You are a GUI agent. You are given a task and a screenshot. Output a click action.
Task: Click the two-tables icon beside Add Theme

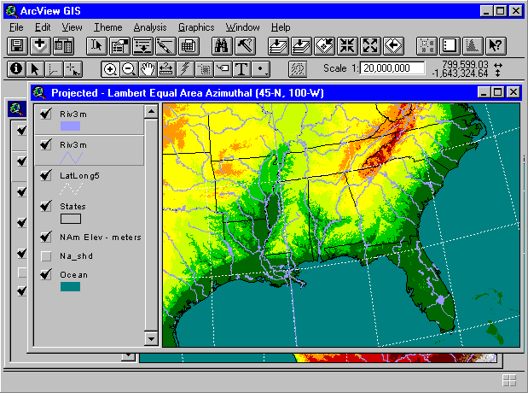[63, 46]
